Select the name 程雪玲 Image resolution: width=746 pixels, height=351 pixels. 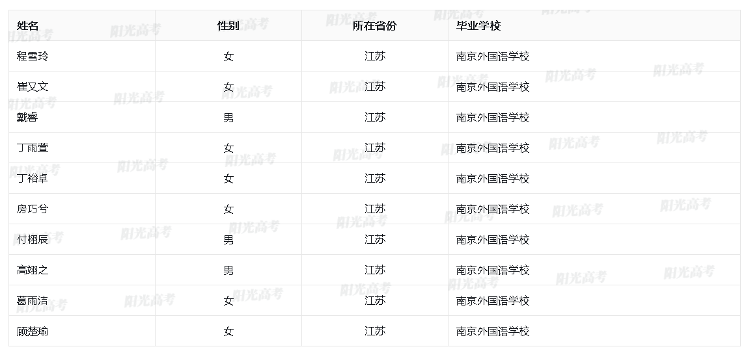click(33, 57)
